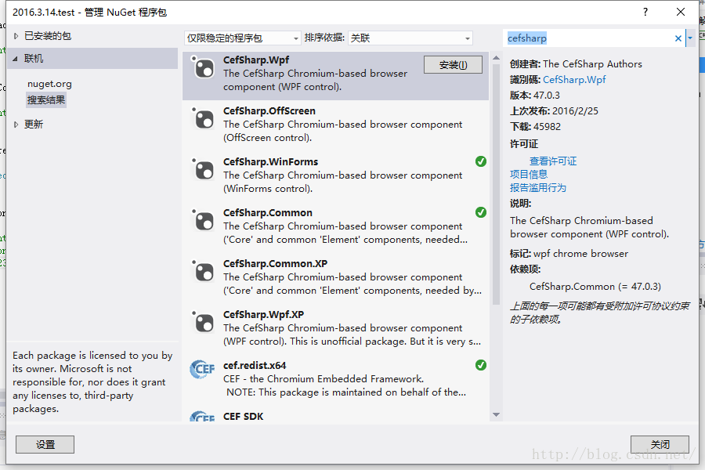Click the CEF SDK logo icon
The image size is (705, 470).
(x=202, y=417)
